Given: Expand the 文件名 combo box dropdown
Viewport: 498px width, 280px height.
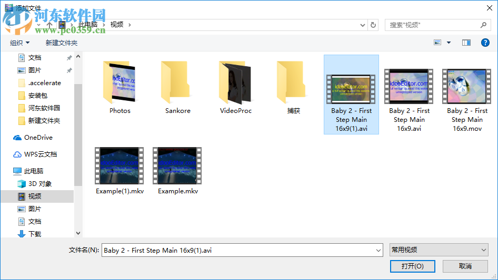Looking at the screenshot, I should 379,250.
